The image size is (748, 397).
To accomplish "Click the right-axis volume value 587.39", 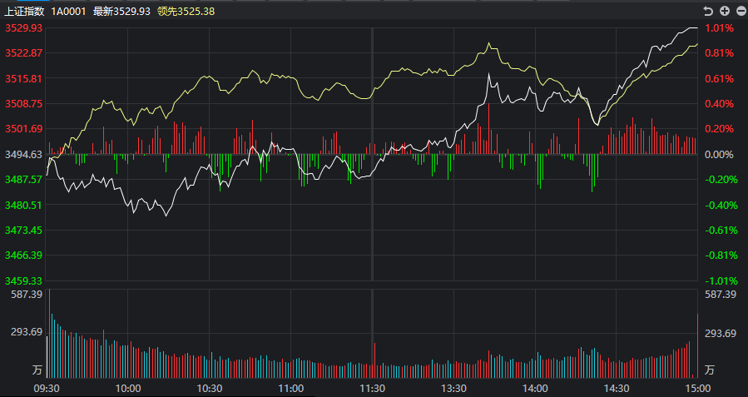I will coord(721,295).
